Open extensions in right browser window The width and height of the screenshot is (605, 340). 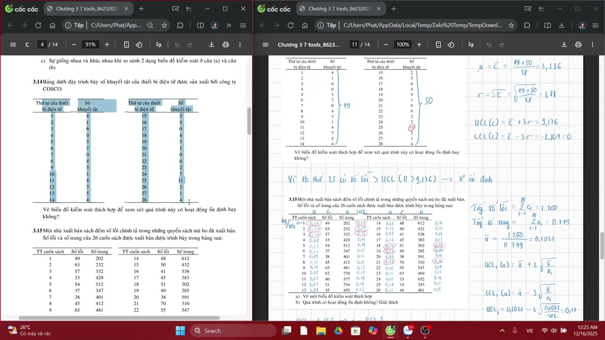click(527, 25)
